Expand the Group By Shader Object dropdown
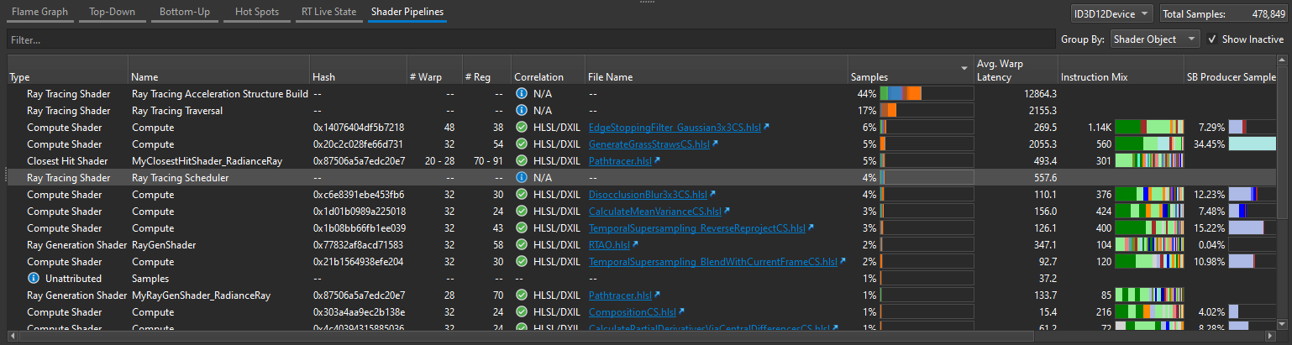 tap(1155, 39)
